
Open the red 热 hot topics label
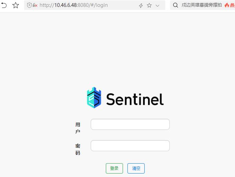coord(233,5)
